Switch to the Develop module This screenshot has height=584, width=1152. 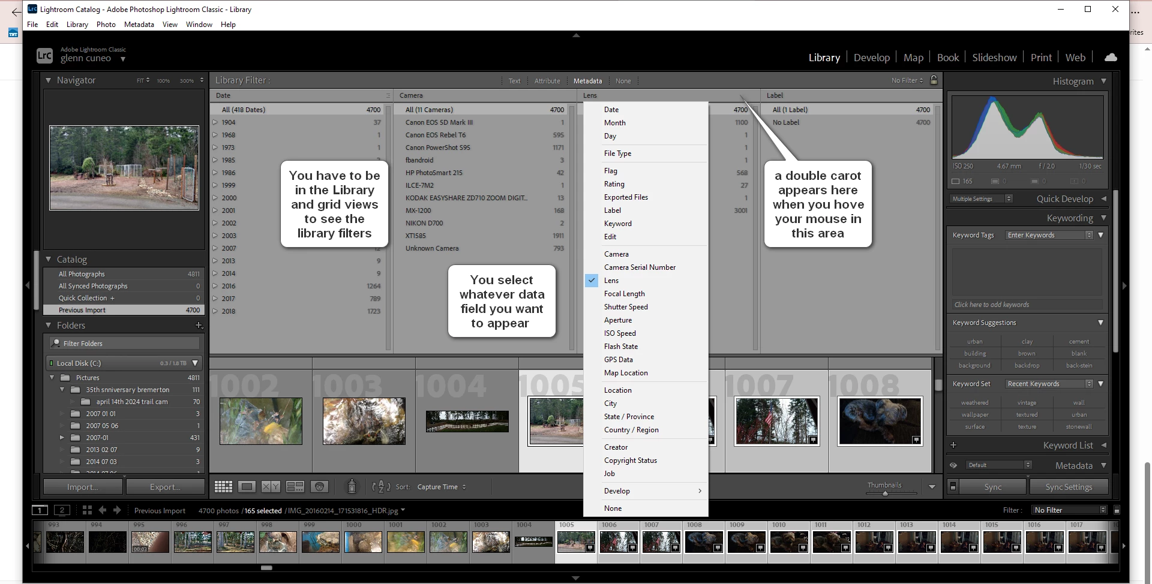click(871, 58)
